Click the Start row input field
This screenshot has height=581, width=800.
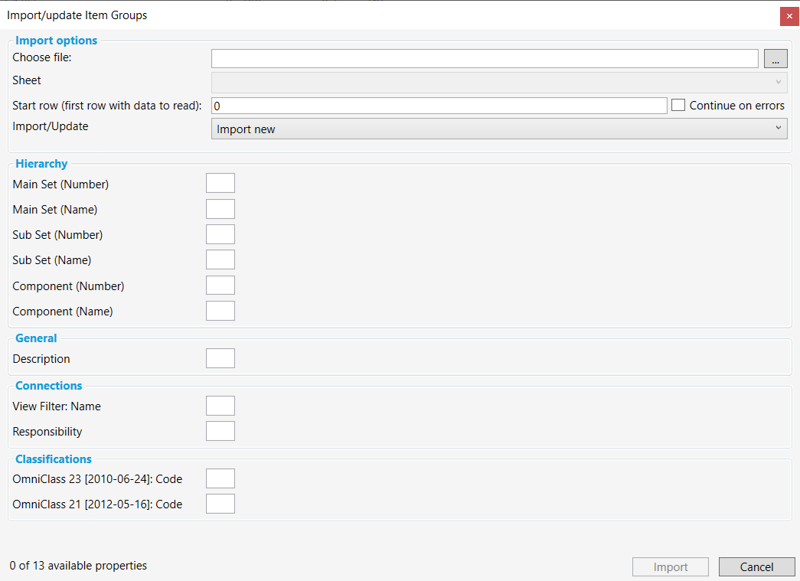pos(439,106)
